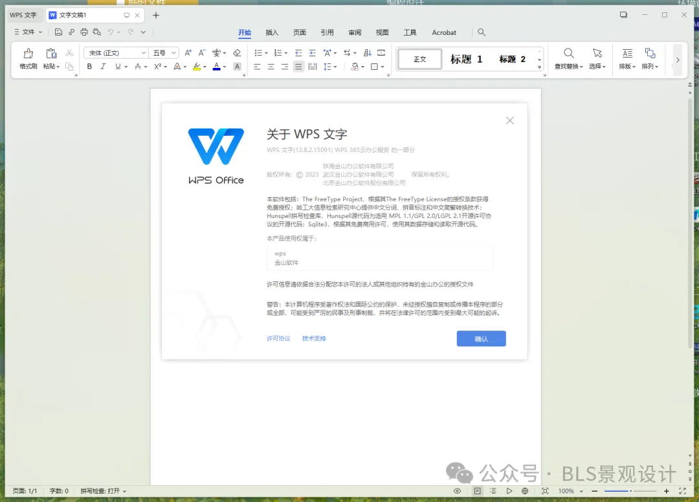This screenshot has width=699, height=502.
Task: Click the Paste (粘贴) clipboard icon
Action: [x=51, y=54]
